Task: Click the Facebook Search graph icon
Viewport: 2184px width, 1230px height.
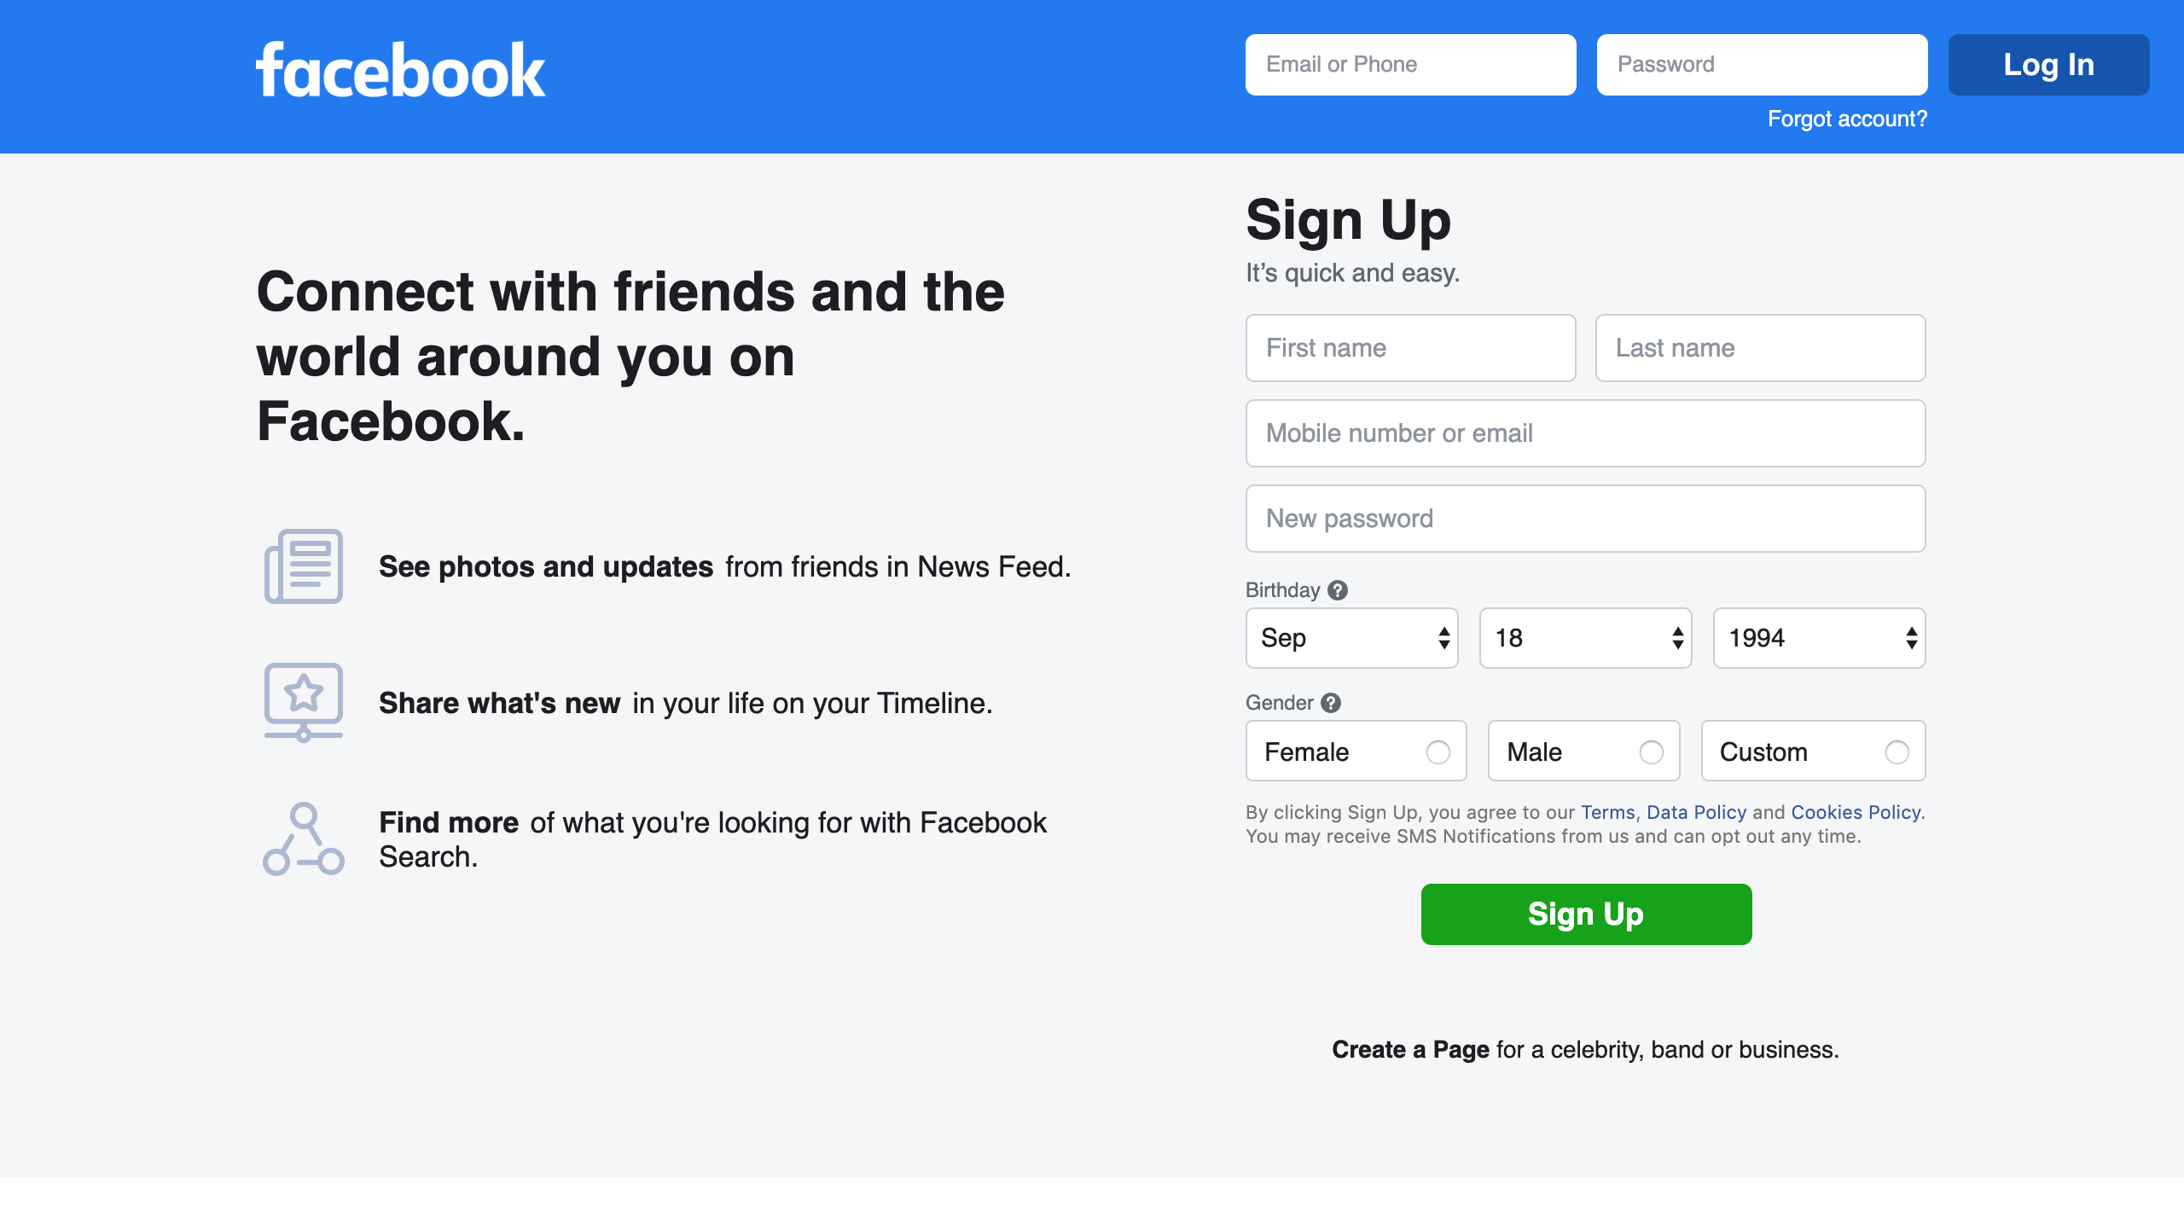Action: coord(304,839)
